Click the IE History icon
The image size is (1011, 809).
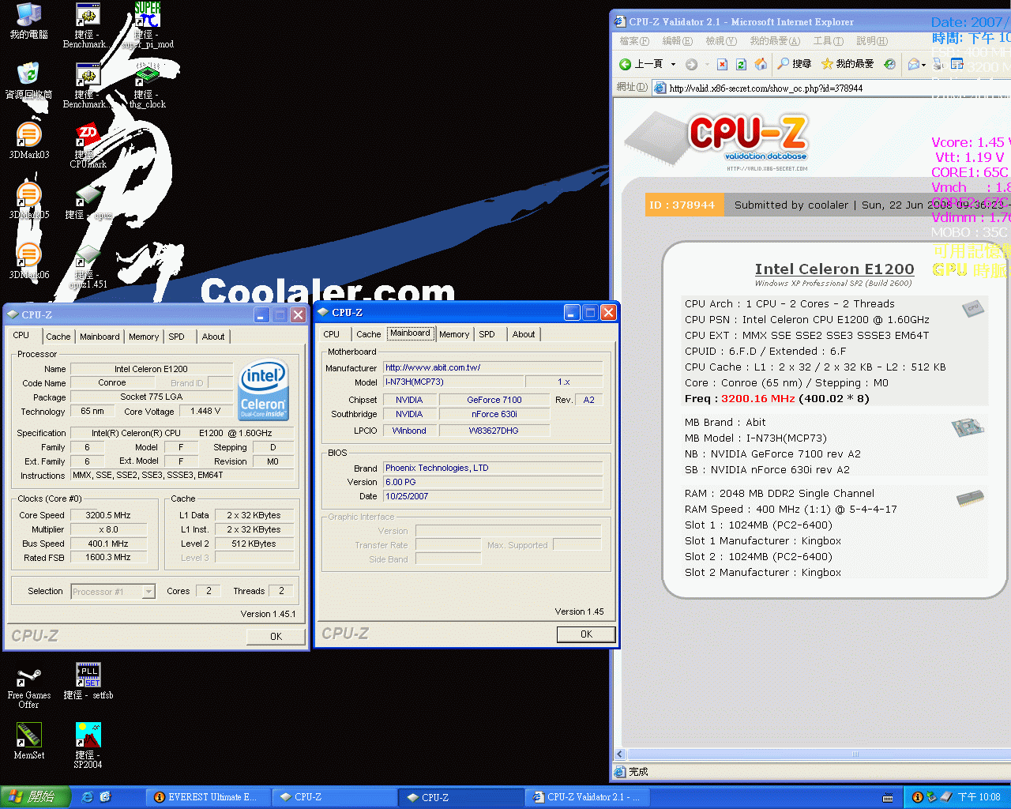point(890,64)
